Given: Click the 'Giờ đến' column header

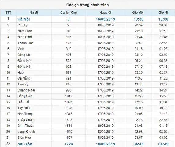Looking at the screenshot, I should [x=138, y=13].
